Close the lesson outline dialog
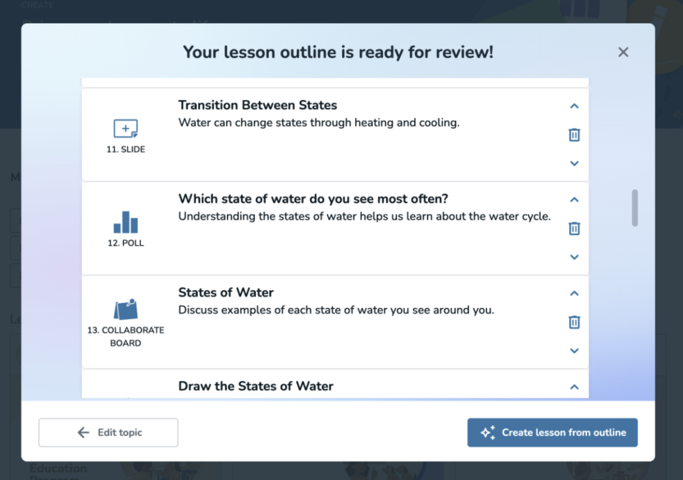Viewport: 683px width, 480px height. (623, 52)
